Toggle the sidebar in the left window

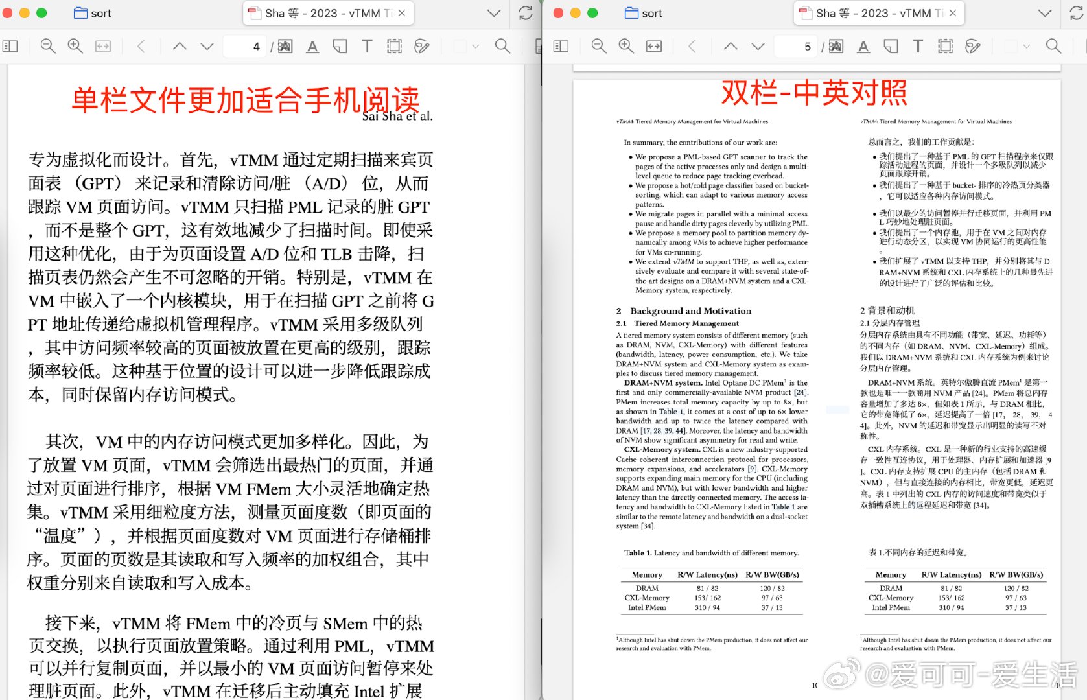10,46
